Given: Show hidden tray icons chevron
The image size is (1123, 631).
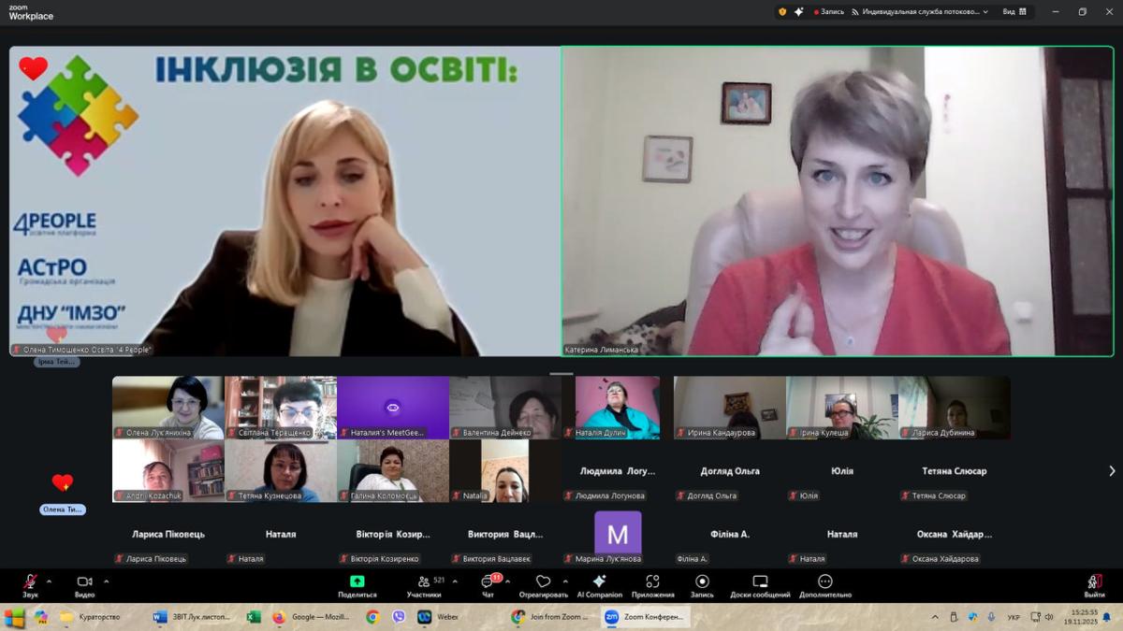Looking at the screenshot, I should click(935, 617).
